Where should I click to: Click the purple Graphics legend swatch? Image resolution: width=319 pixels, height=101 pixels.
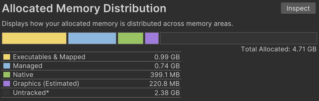pyautogui.click(x=7, y=84)
